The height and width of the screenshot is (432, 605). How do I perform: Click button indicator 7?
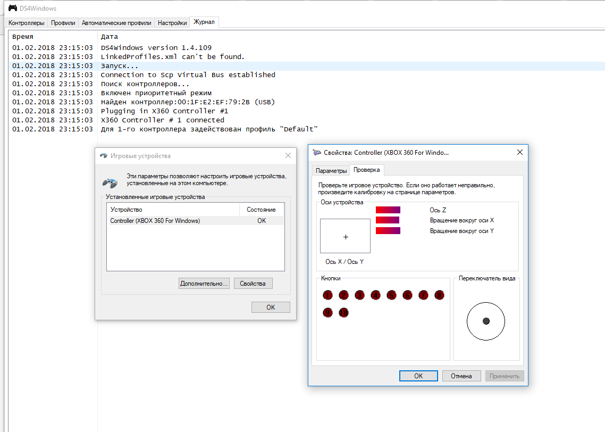point(423,295)
